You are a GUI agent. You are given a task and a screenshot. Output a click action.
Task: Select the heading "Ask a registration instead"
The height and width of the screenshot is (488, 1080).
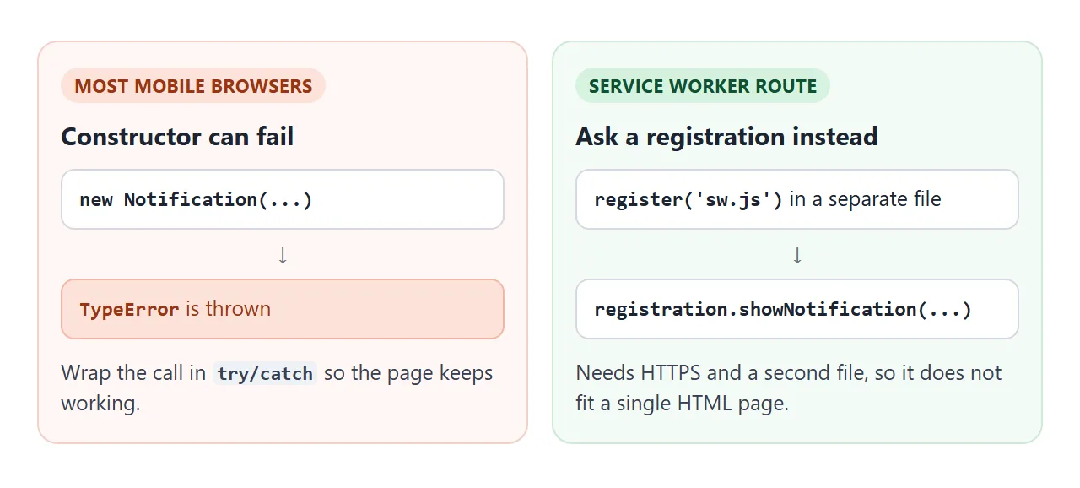[x=726, y=137]
